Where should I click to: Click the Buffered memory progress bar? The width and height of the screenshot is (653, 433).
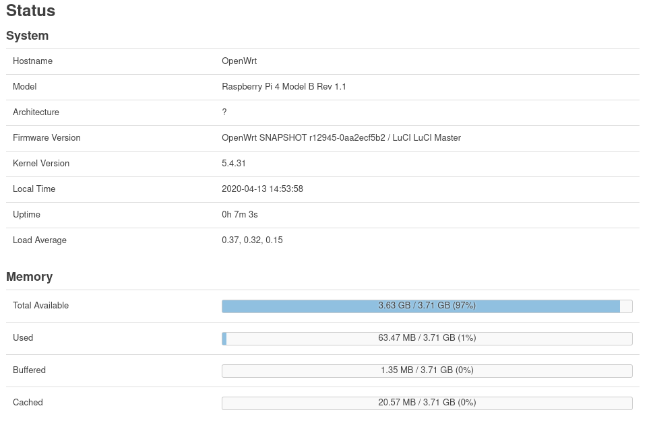click(x=427, y=370)
